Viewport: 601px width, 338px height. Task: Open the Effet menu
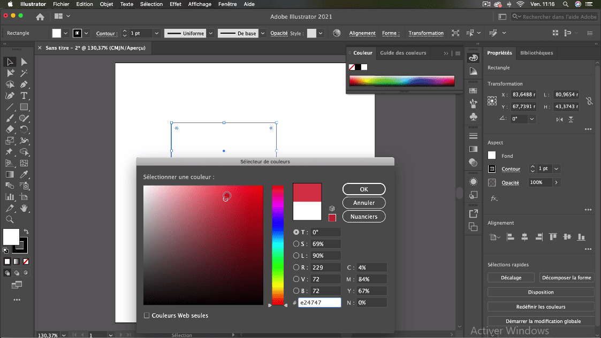[176, 4]
